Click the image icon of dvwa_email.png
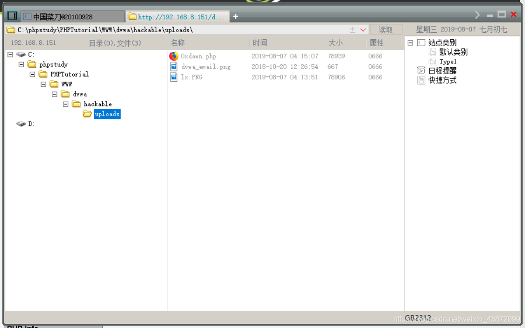The height and width of the screenshot is (328, 525). 174,67
